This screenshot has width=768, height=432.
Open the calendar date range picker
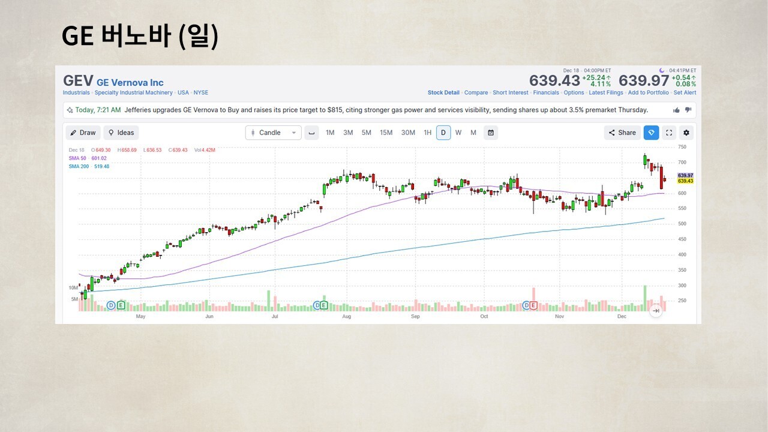tap(491, 133)
